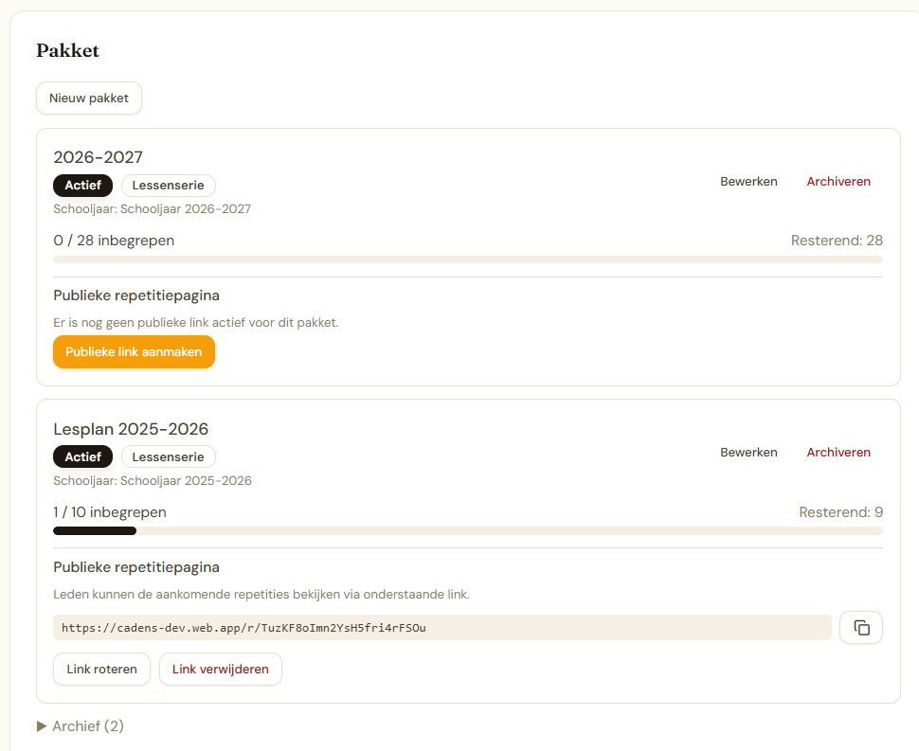Click the Actief badge of package 2026-2027

(82, 186)
